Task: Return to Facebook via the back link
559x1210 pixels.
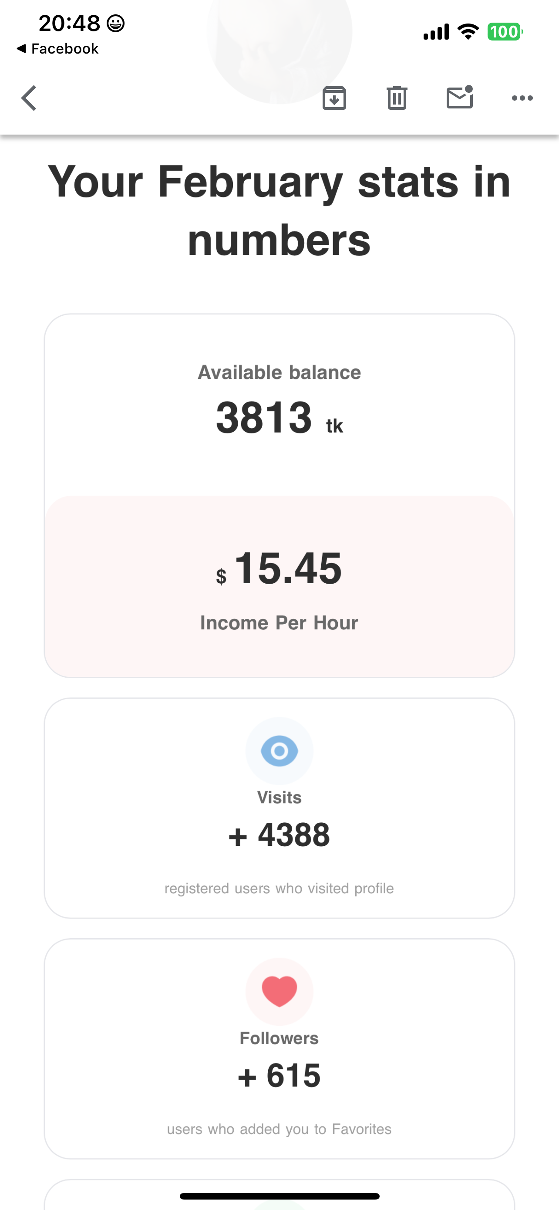Action: tap(58, 49)
